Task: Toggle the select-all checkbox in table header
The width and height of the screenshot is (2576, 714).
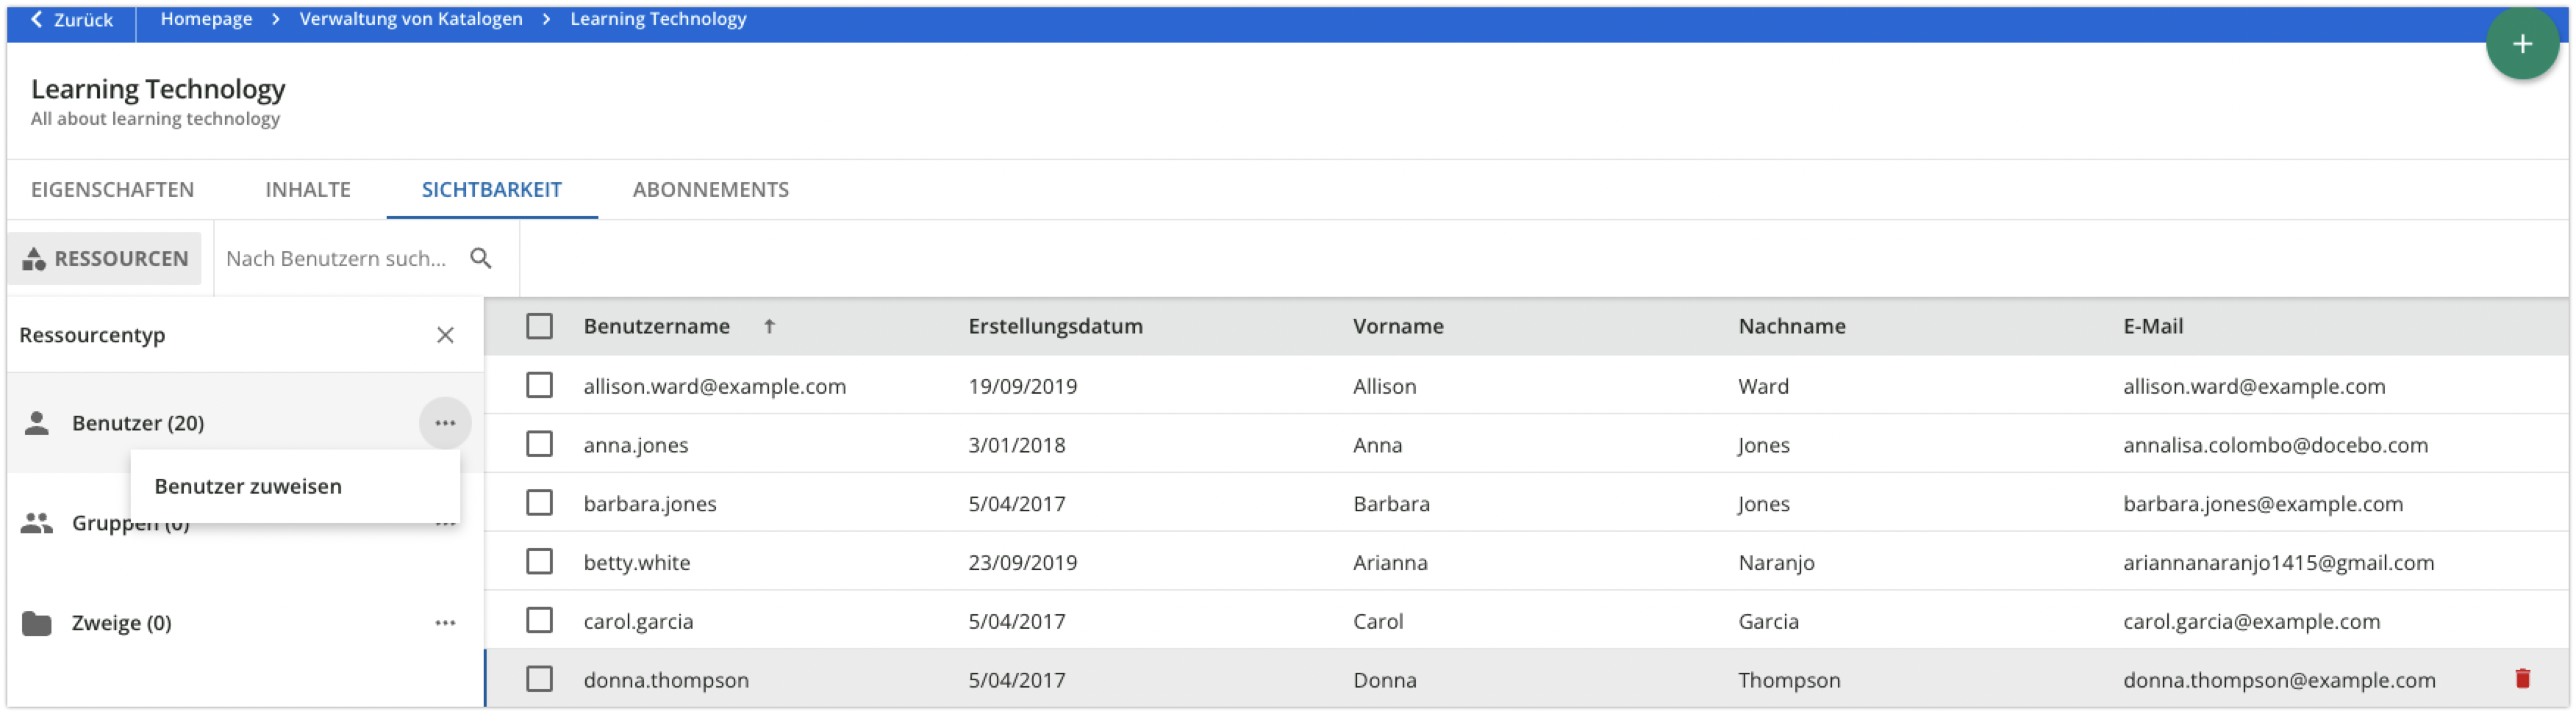Action: coord(539,327)
